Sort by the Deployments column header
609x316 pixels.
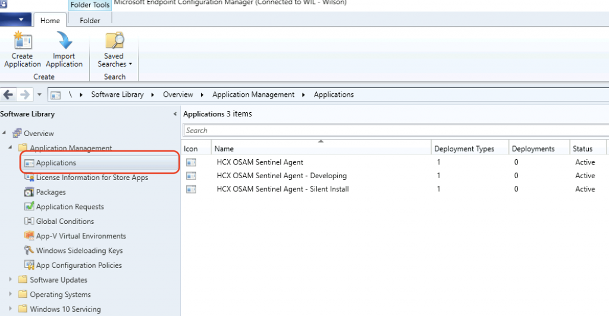click(x=539, y=148)
